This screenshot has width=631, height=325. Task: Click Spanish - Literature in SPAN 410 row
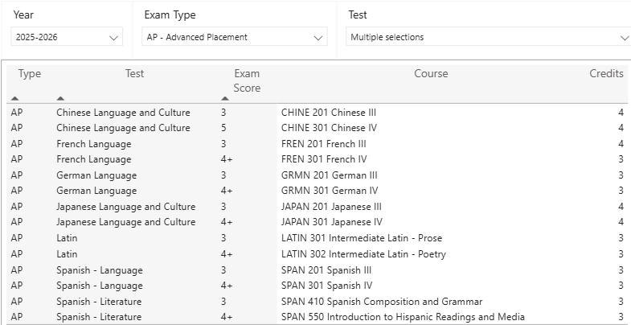[x=99, y=302]
